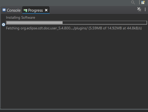Click the filled portion of progress bar
This screenshot has height=112, width=148.
[35, 23]
